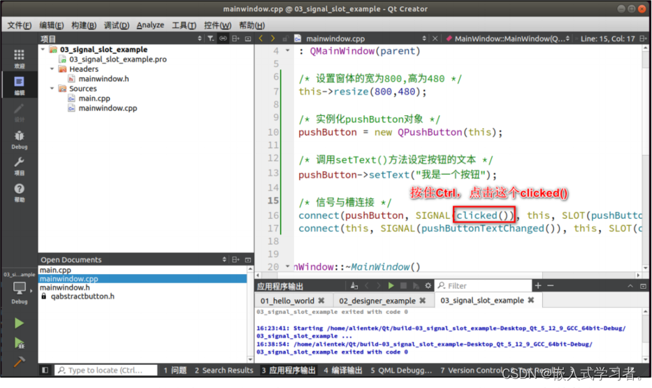Viewport: 652px width, 388px height.
Task: Close the mainwindow.cpp editor document
Action: 435,38
